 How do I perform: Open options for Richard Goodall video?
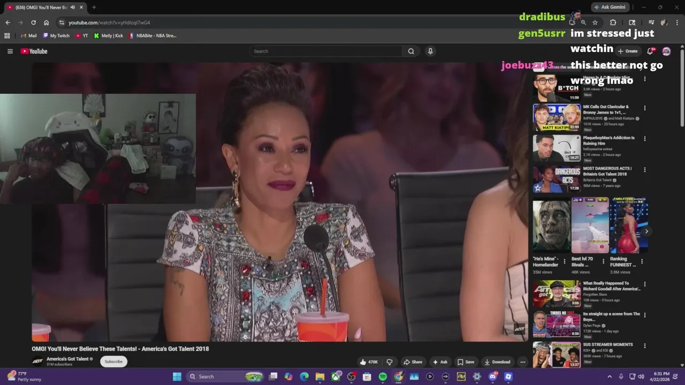[644, 284]
